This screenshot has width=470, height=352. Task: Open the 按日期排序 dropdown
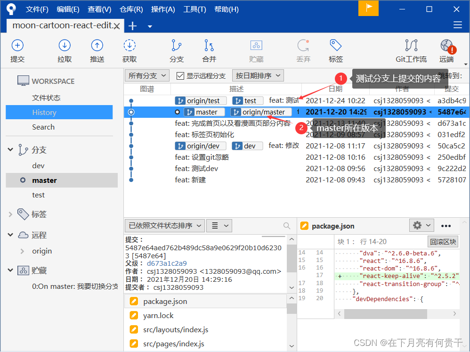click(258, 75)
